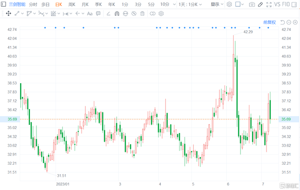300x190 pixels.
Task: Zoom out chart with minus icon
Action: 289,22
